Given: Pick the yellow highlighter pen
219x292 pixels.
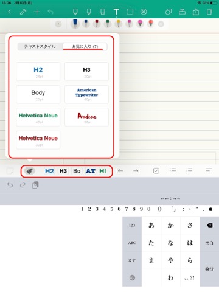Looking at the screenshot, I should [119, 24].
